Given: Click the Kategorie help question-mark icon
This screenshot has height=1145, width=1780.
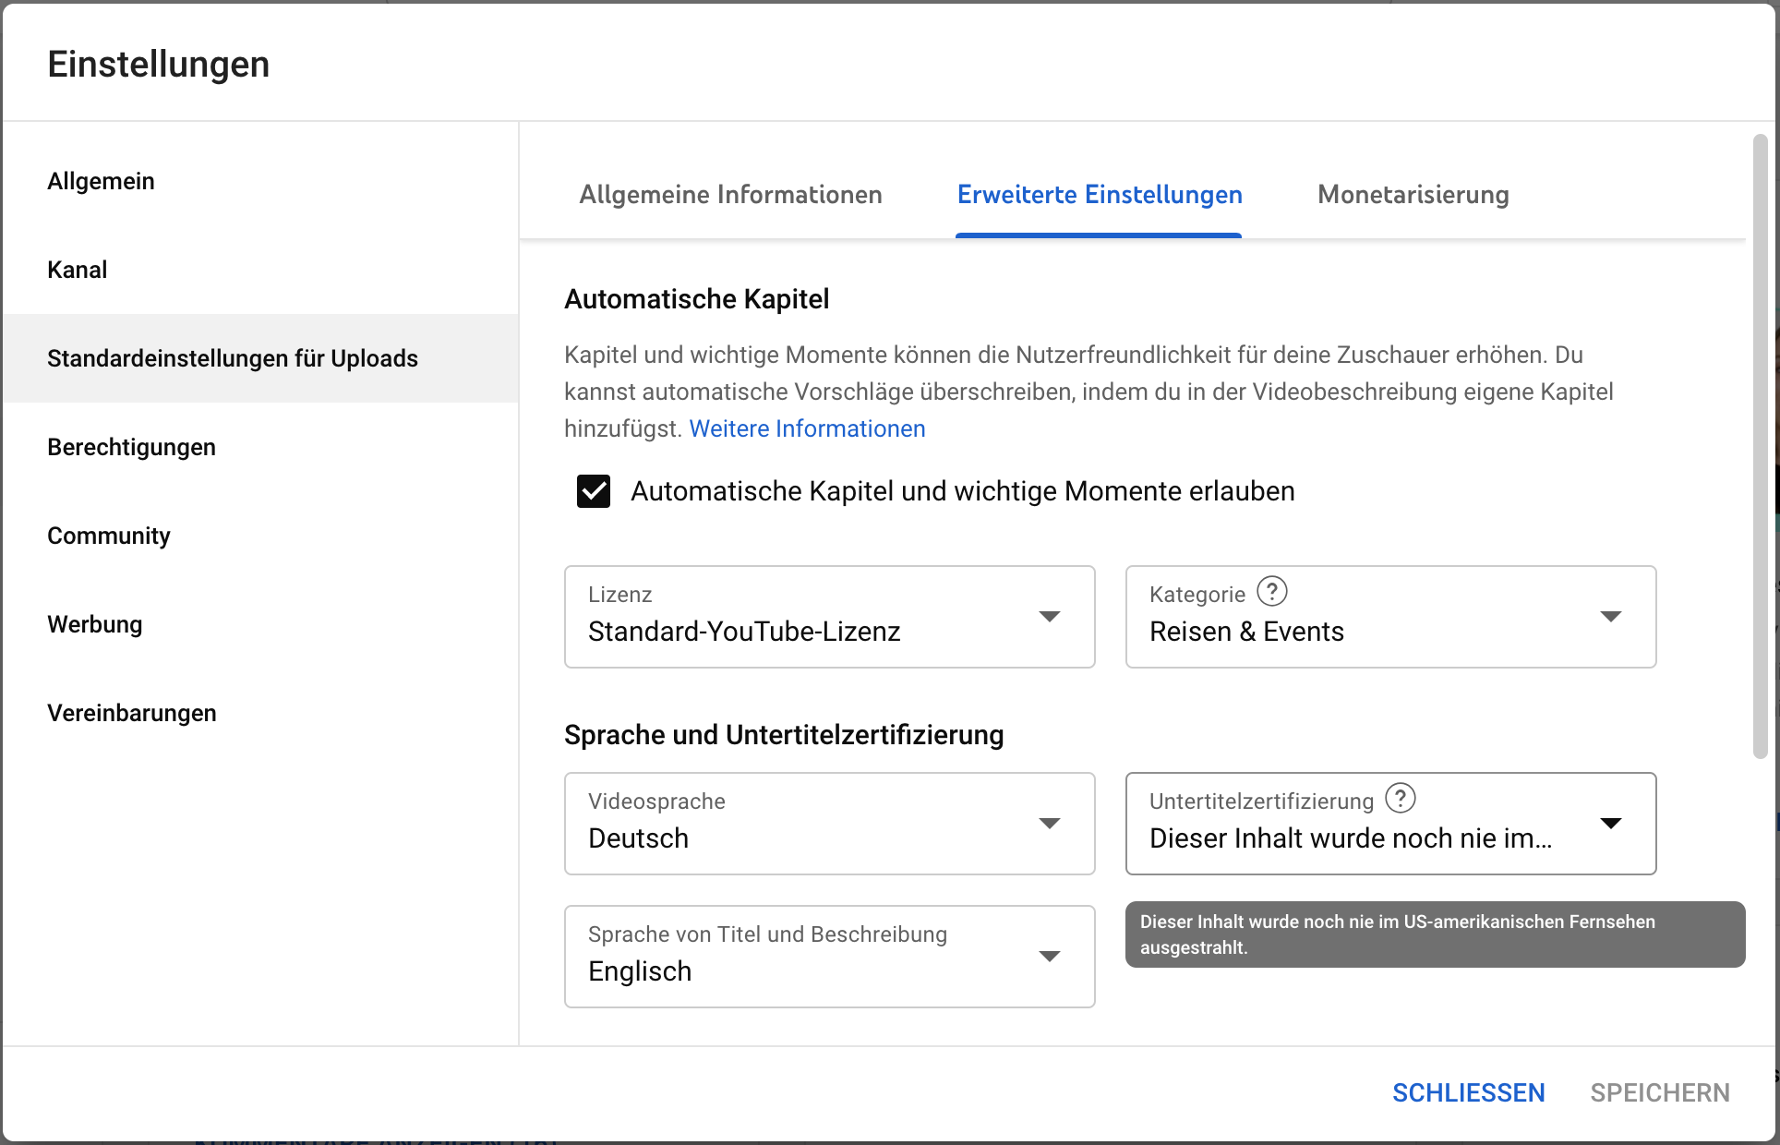Looking at the screenshot, I should (1272, 591).
